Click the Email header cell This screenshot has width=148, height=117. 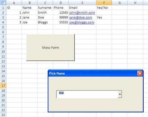point(82,8)
